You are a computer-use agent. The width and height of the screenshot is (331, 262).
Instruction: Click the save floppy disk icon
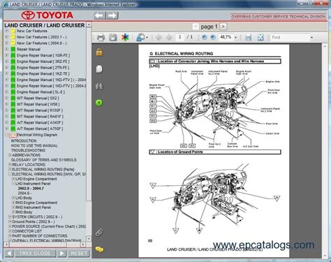(113, 37)
